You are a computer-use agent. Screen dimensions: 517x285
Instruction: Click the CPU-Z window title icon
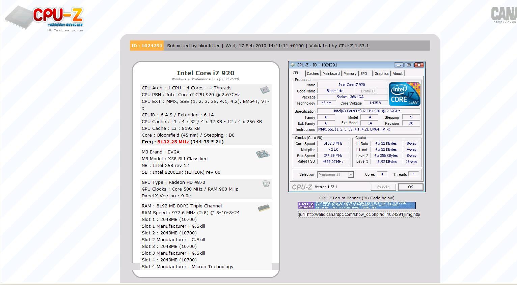(x=293, y=65)
